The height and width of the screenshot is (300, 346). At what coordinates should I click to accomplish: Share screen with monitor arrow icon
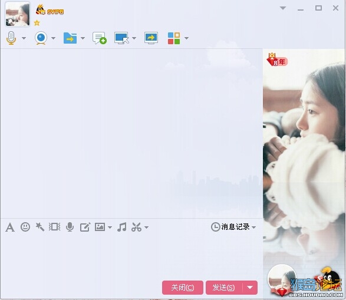tap(151, 38)
